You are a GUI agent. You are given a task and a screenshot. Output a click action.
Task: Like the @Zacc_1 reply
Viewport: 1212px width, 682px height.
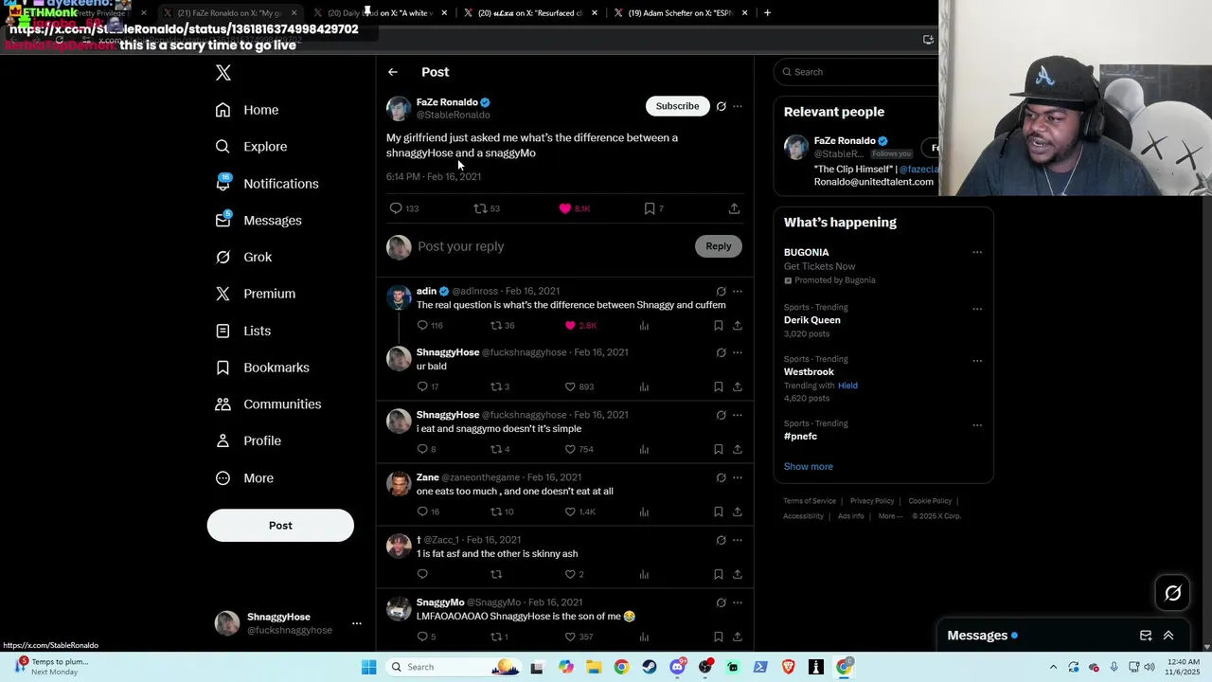574,574
